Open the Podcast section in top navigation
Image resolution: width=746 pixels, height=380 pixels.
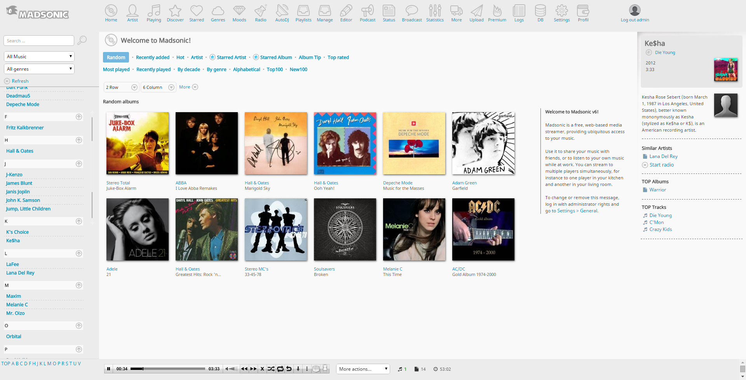(x=367, y=13)
